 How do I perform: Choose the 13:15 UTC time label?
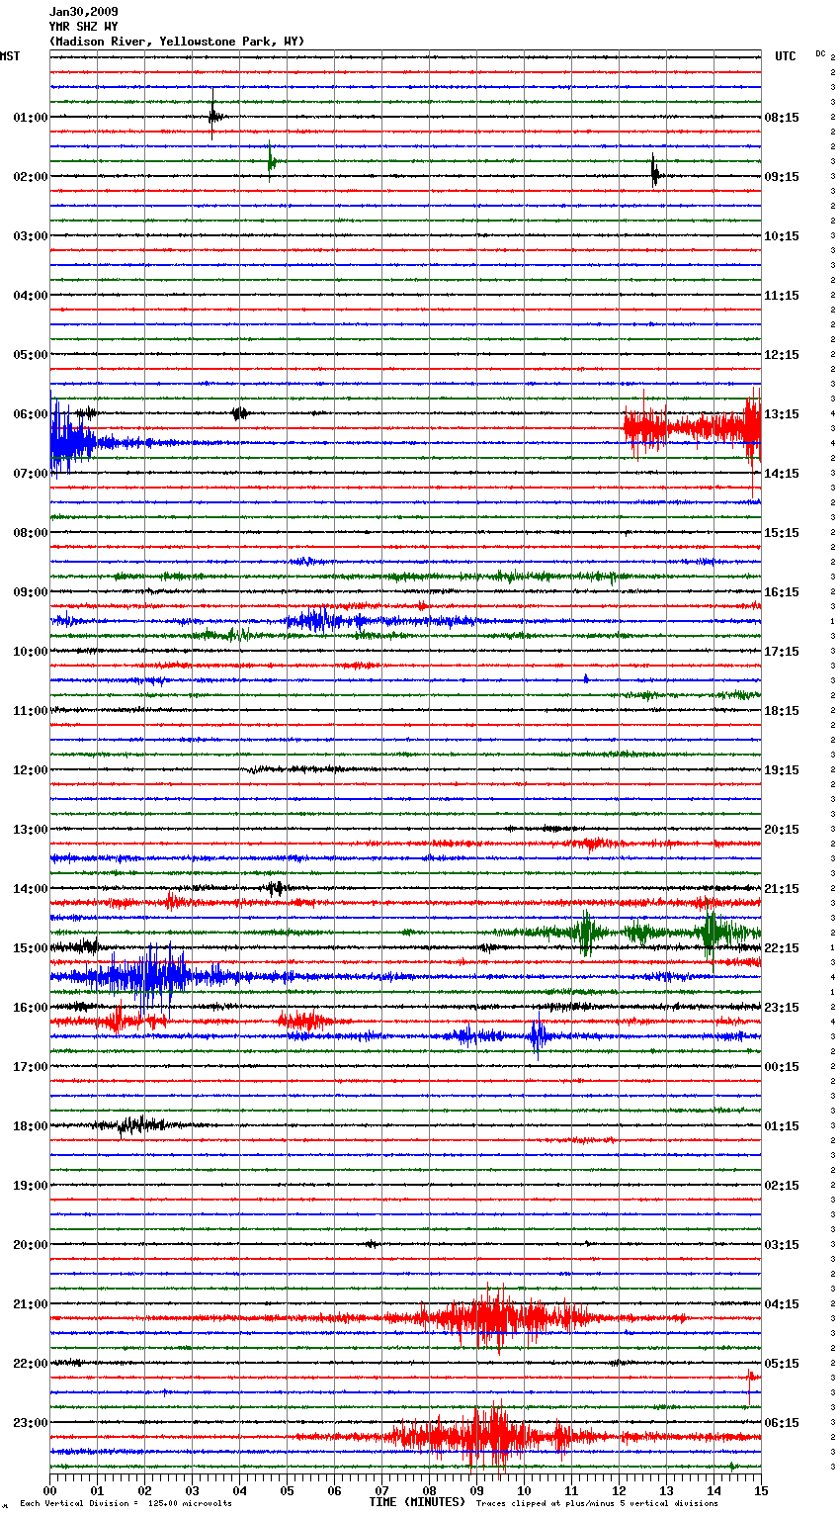click(782, 414)
